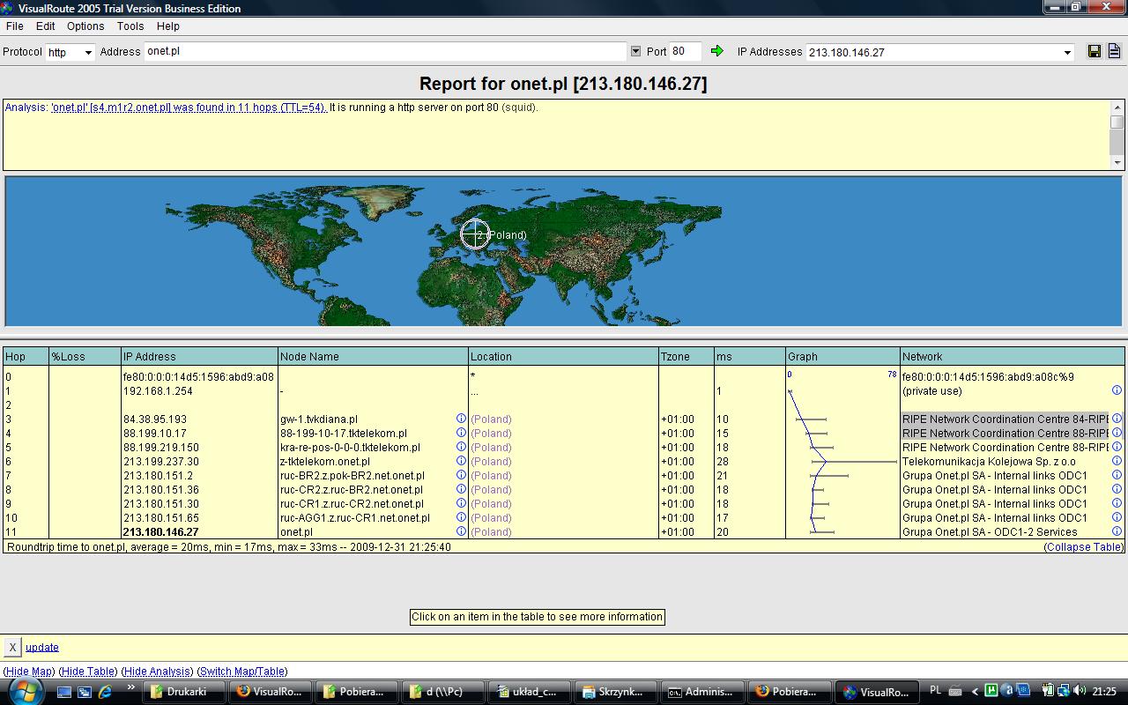Click info icon beside z-tktelekom.onet.pl node
The height and width of the screenshot is (705, 1128).
pyautogui.click(x=461, y=461)
